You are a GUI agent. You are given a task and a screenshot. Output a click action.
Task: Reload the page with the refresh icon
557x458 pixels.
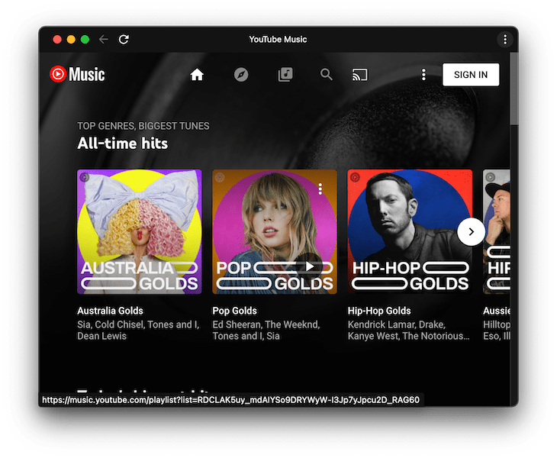pyautogui.click(x=124, y=40)
